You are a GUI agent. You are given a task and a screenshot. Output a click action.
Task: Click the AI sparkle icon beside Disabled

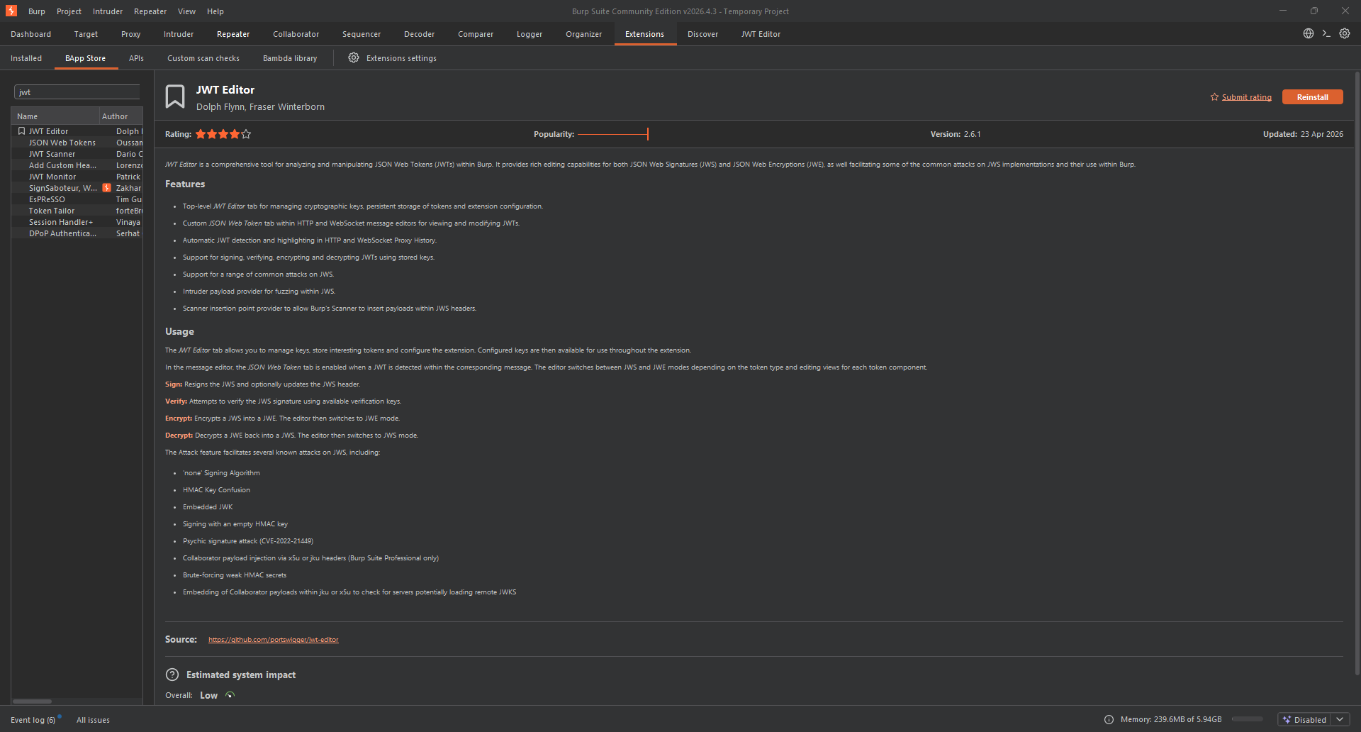point(1287,719)
